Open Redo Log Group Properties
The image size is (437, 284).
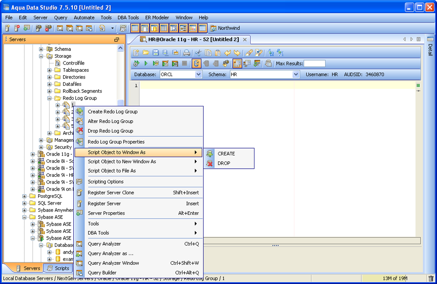(139, 142)
